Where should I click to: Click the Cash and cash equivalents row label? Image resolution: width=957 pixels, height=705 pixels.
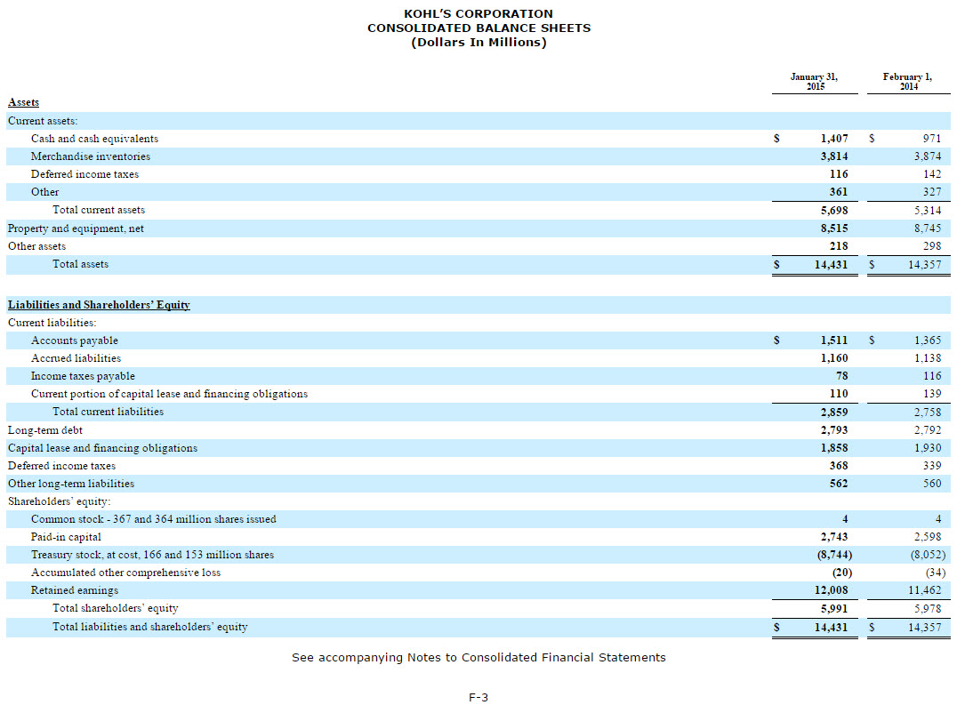(x=94, y=139)
